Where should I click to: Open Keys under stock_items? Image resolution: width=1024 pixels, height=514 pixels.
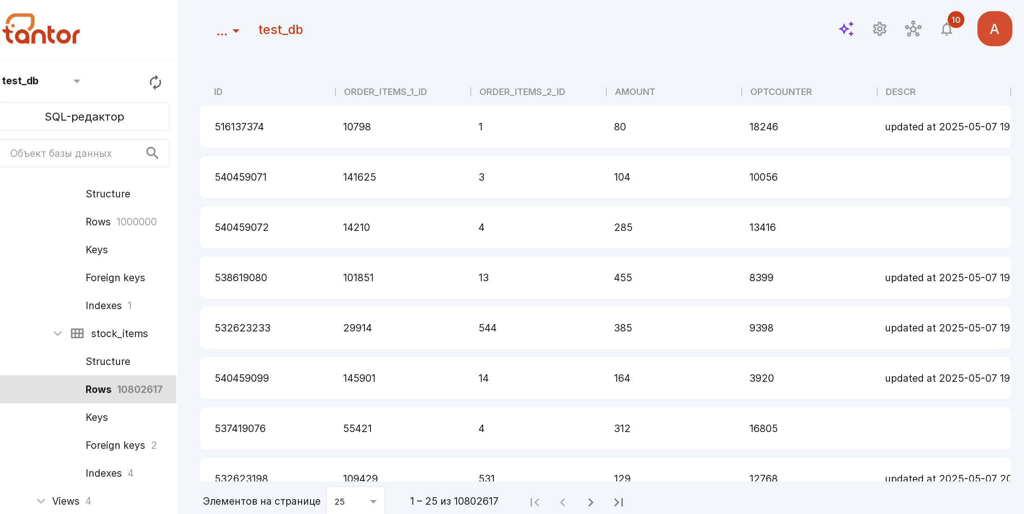coord(97,417)
